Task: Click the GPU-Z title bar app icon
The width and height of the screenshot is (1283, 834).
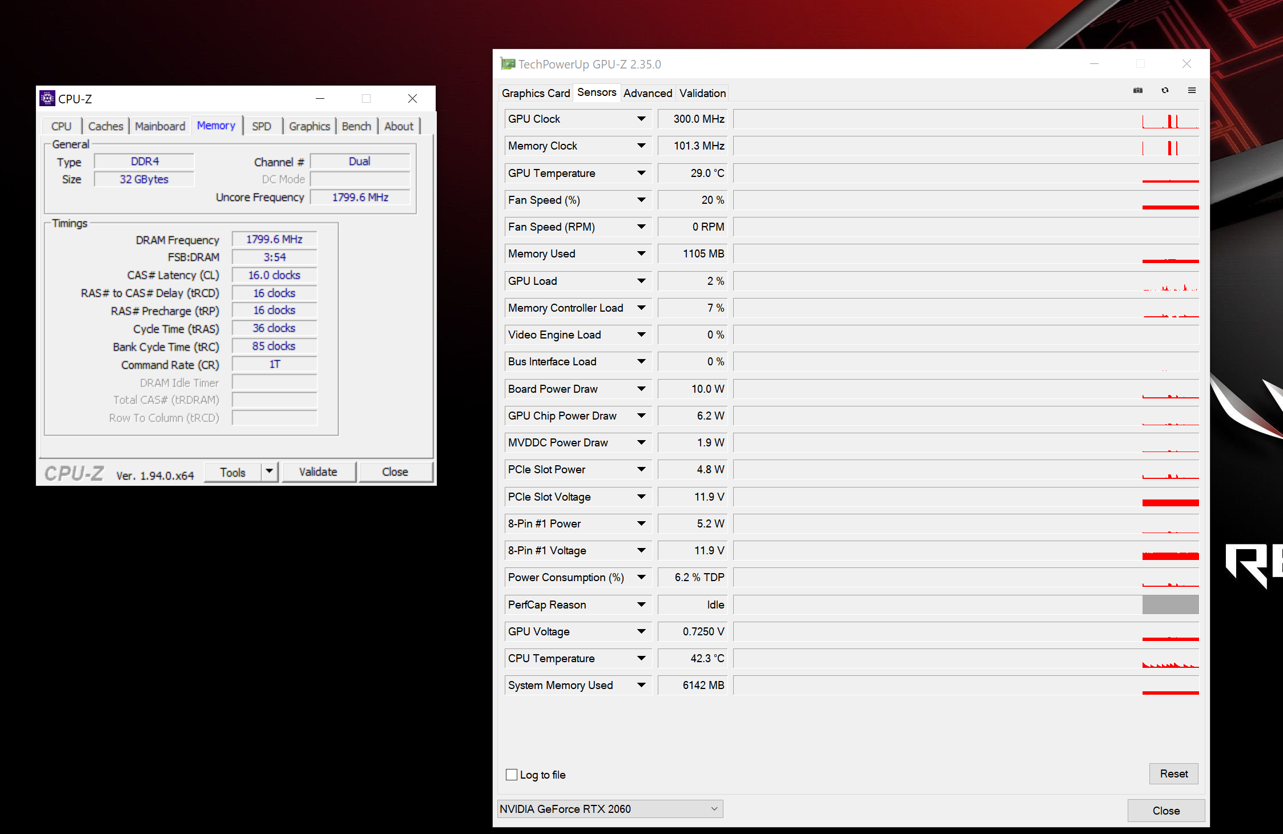Action: tap(507, 64)
